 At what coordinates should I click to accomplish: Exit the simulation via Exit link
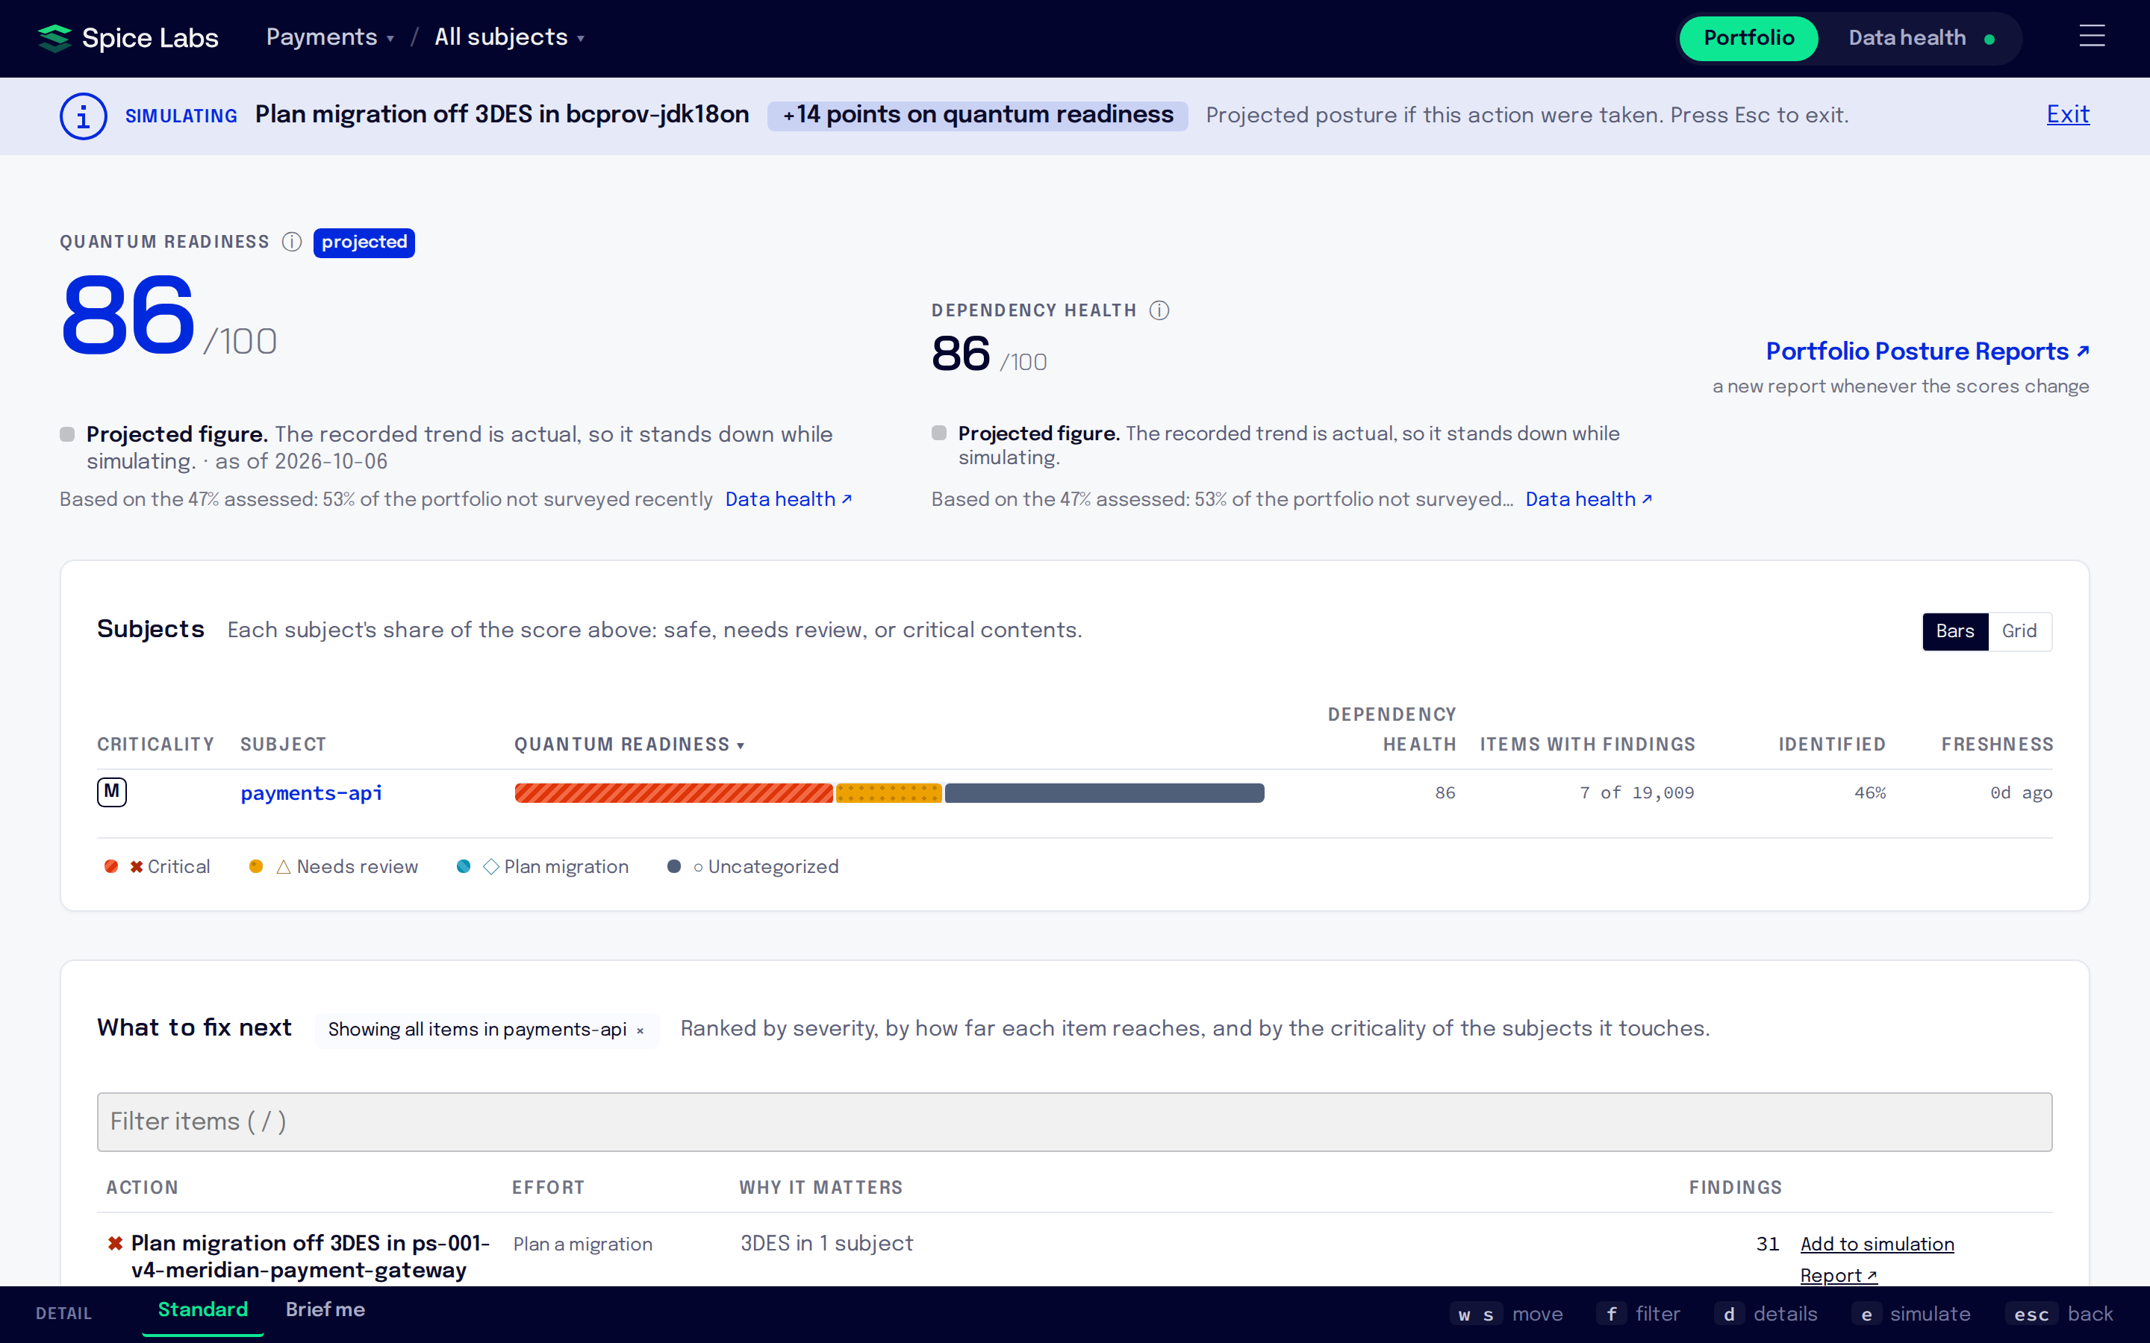click(x=2067, y=115)
